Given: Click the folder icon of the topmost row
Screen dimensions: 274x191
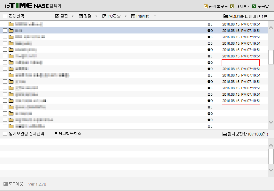Looking at the screenshot, I should 11,24.
